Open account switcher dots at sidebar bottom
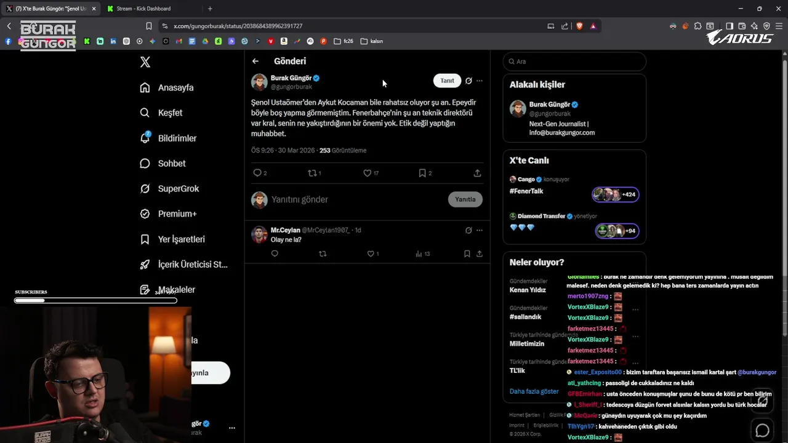 coord(232,428)
